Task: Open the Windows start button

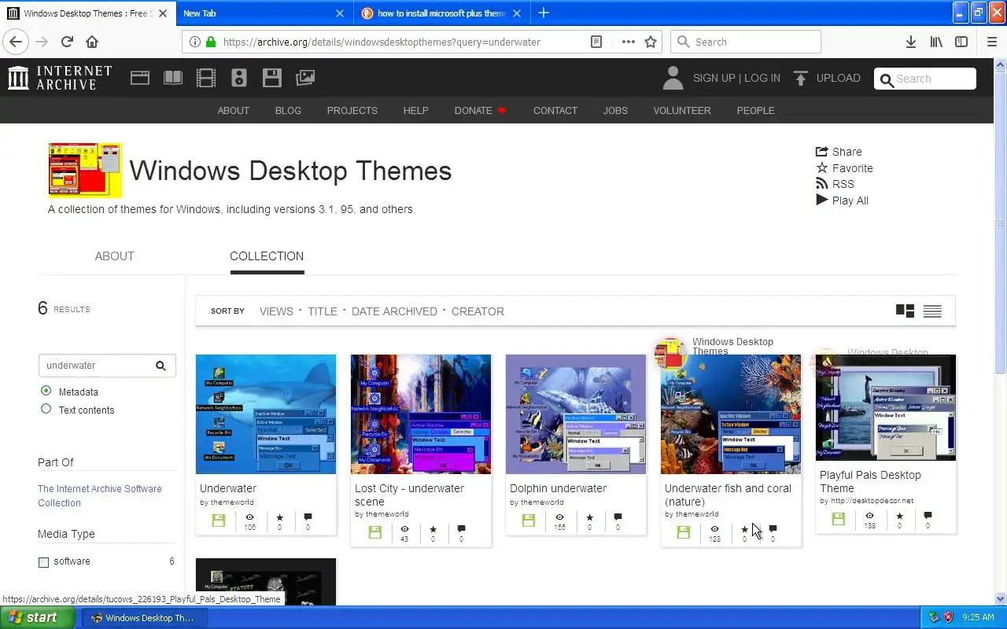Action: coord(38,618)
